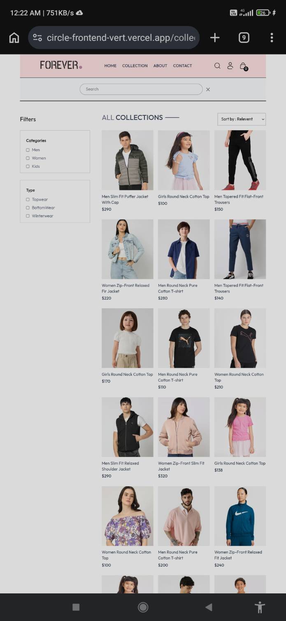Open browser three-dot overflow menu

(272, 38)
